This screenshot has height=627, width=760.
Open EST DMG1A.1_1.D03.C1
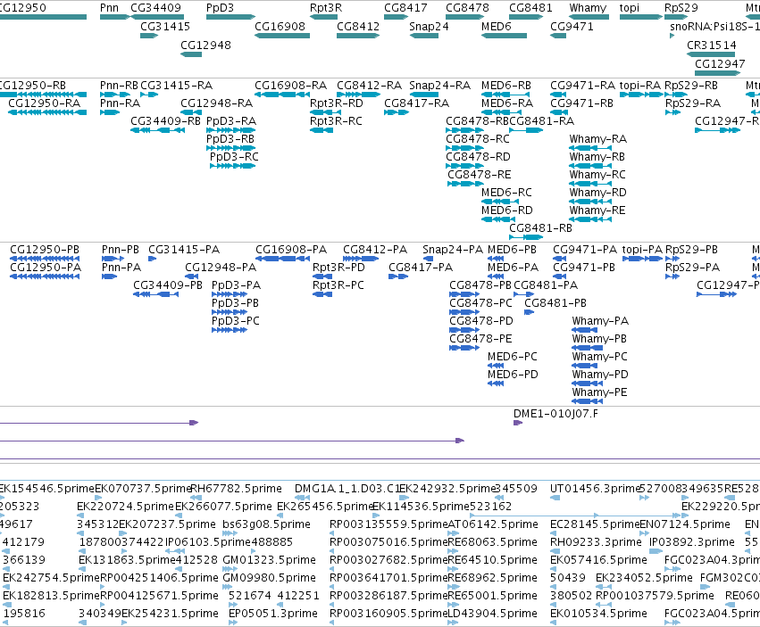pyautogui.click(x=347, y=489)
